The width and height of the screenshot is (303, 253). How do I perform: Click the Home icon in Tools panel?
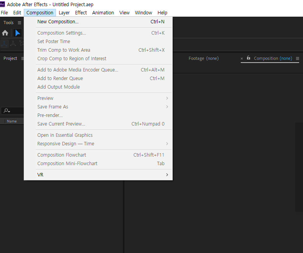tap(5, 33)
